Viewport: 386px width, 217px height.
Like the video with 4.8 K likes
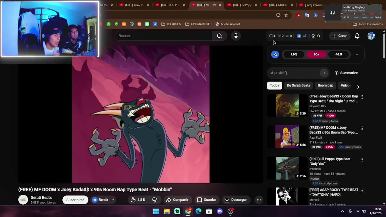[x=138, y=200]
